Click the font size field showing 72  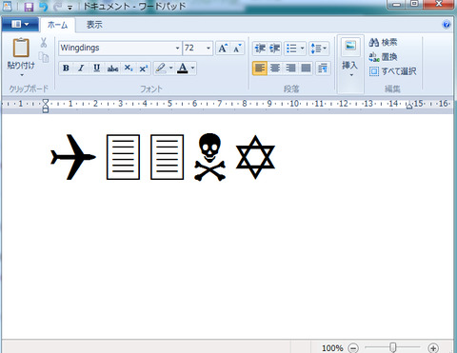[194, 48]
